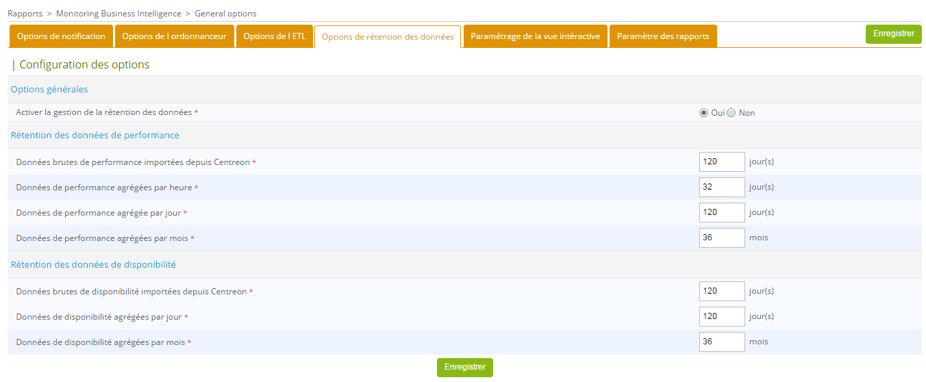This screenshot has height=382, width=926.
Task: Open Monitoring Business Intelligence breadcrumb
Action: (x=118, y=14)
